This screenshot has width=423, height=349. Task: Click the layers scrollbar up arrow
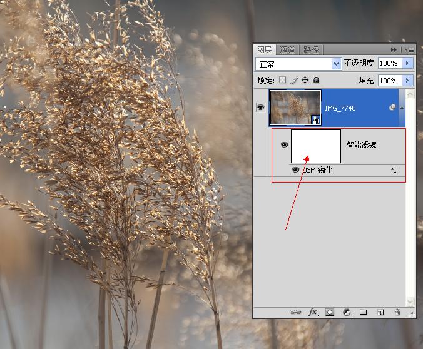[410, 94]
